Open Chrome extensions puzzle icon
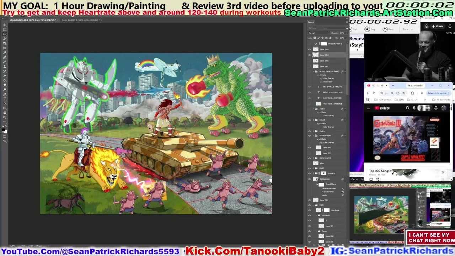 pos(413,93)
